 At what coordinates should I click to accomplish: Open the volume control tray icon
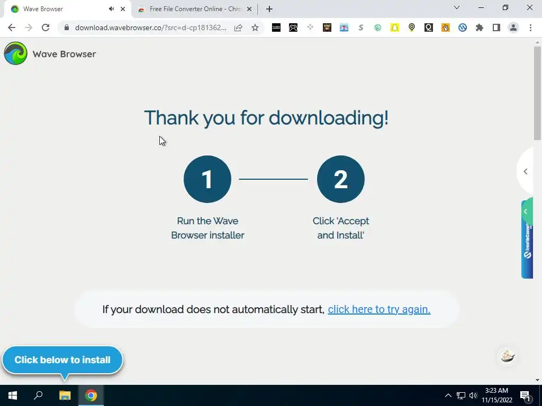tap(473, 395)
